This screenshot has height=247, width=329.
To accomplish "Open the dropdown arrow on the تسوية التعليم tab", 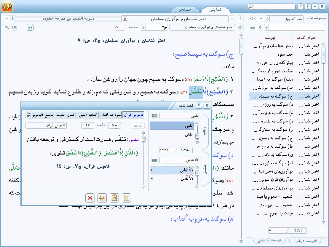I will 12,19.
